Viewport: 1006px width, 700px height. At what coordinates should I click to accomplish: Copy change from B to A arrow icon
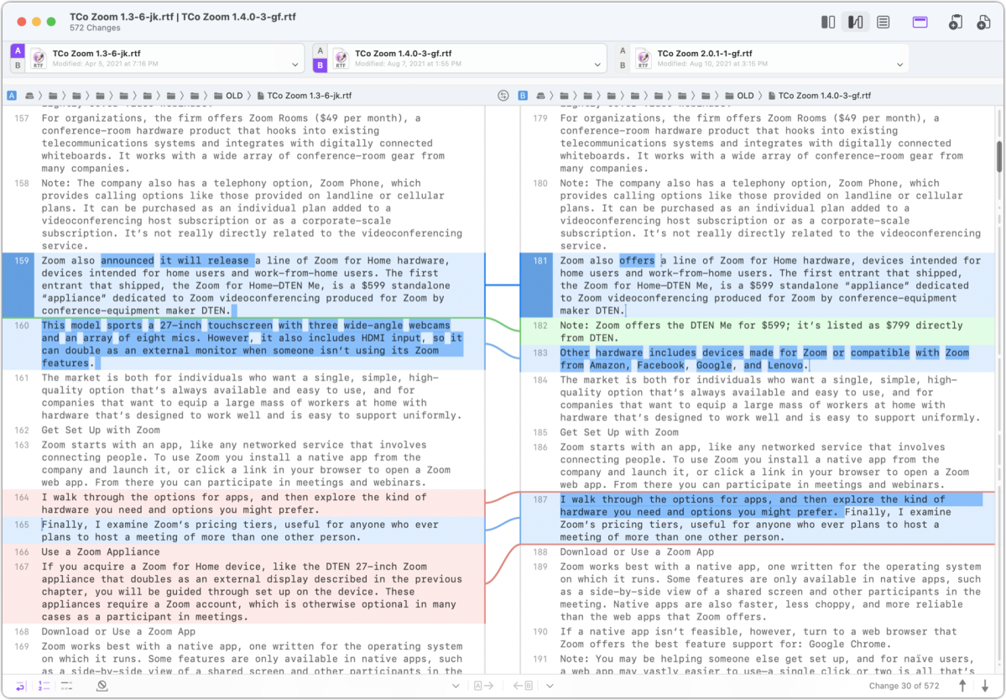pyautogui.click(x=523, y=686)
